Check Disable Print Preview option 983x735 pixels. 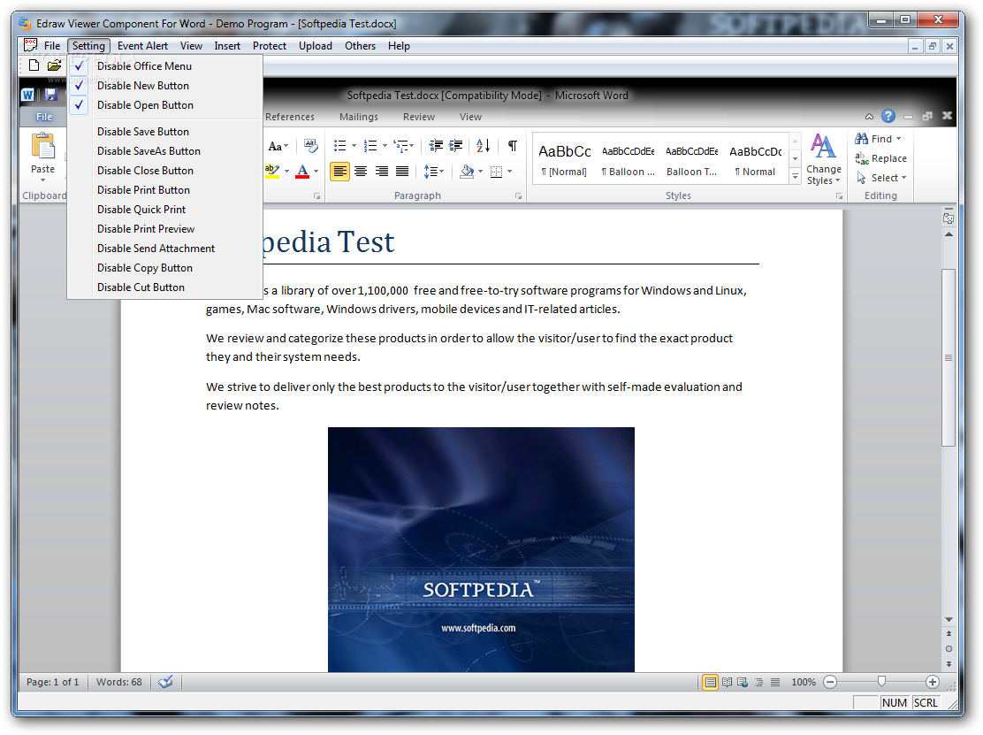164,228
